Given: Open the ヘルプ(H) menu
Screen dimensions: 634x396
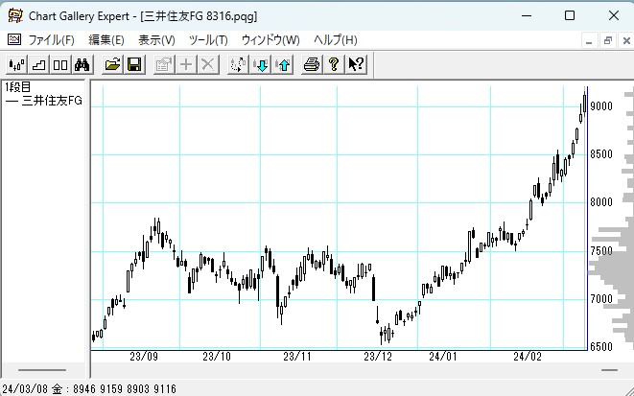Looking at the screenshot, I should click(336, 40).
